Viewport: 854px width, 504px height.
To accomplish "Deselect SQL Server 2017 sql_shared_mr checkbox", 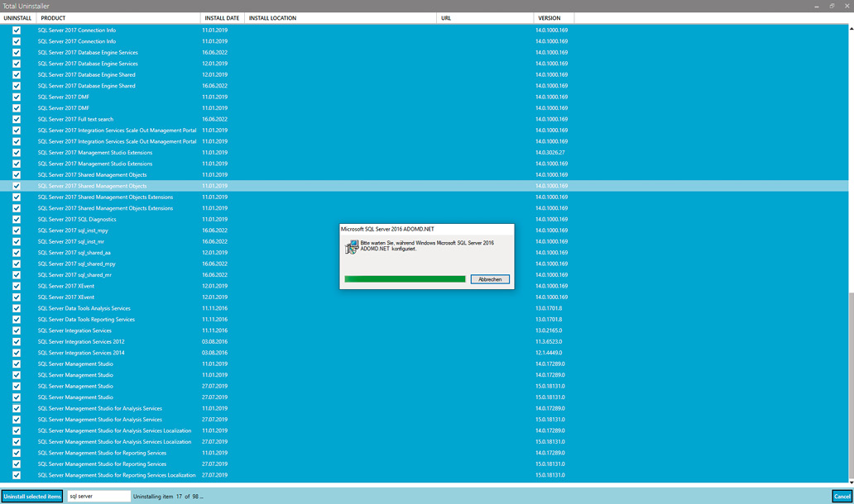I will tap(17, 275).
